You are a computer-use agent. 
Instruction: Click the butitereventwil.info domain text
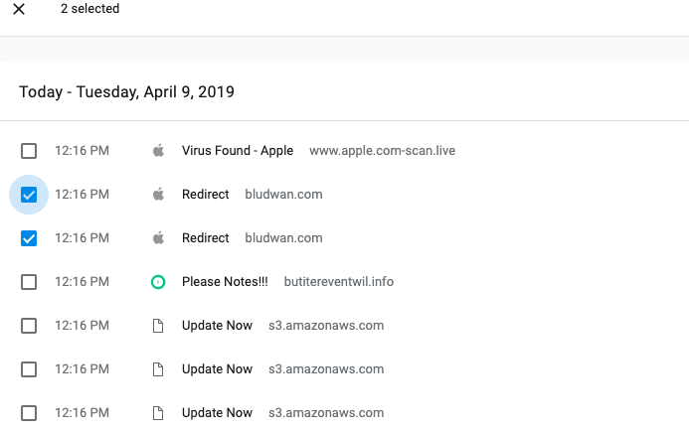point(338,282)
